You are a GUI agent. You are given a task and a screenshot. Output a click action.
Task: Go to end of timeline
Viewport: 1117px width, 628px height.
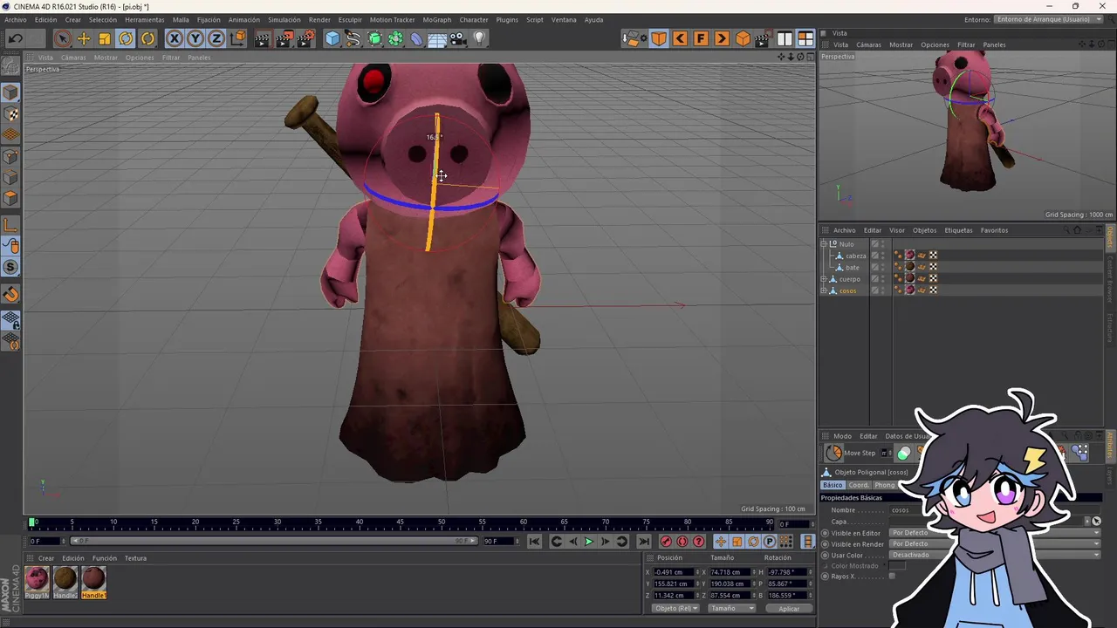[643, 542]
